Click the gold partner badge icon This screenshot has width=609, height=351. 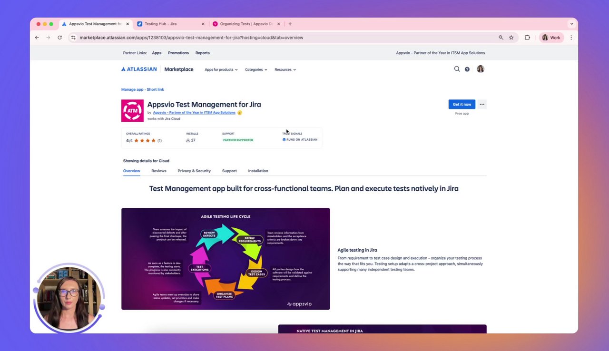point(239,113)
